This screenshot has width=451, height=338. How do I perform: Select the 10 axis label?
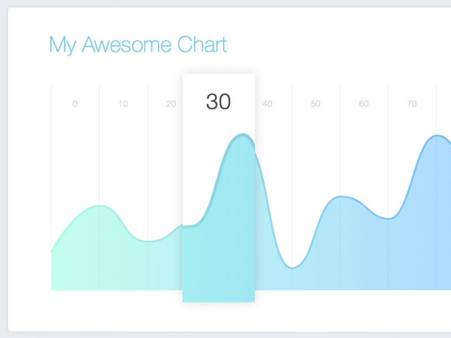pos(123,104)
